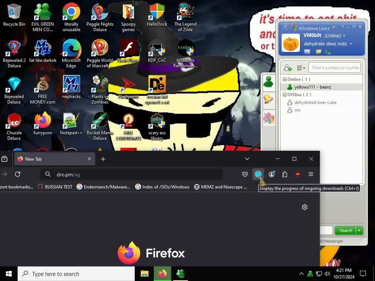
Task: Select the Microsoft Edge desktop shortcut
Action: (71, 54)
